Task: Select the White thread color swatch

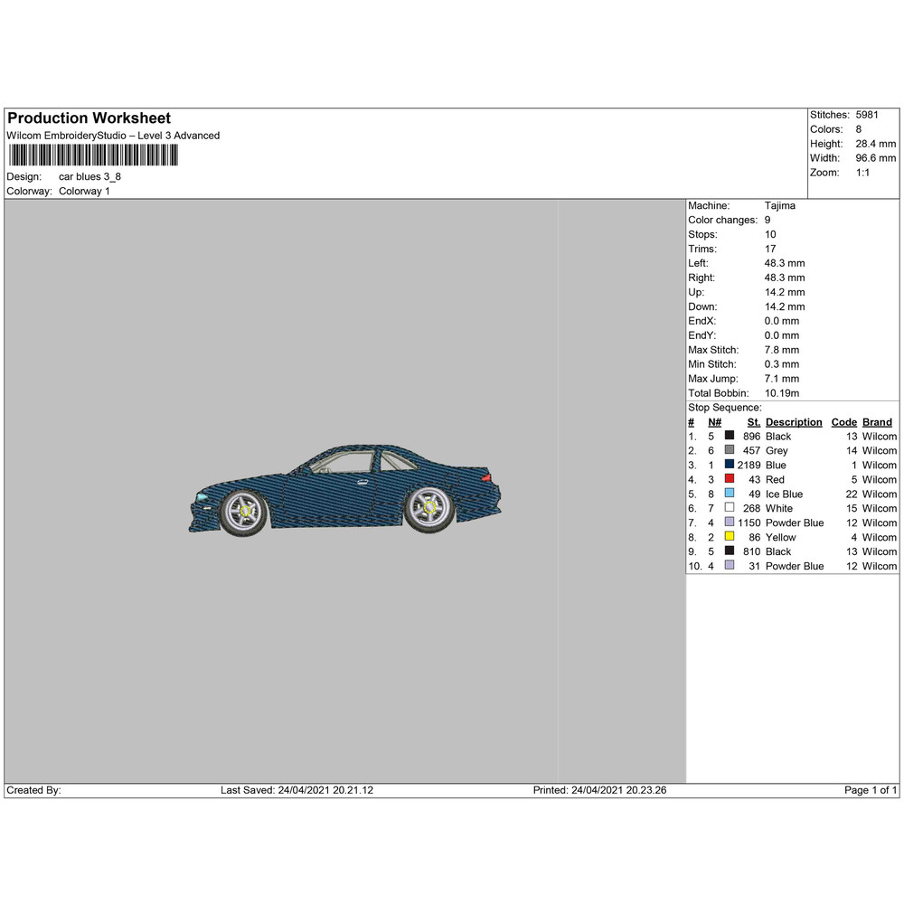Action: tap(730, 508)
